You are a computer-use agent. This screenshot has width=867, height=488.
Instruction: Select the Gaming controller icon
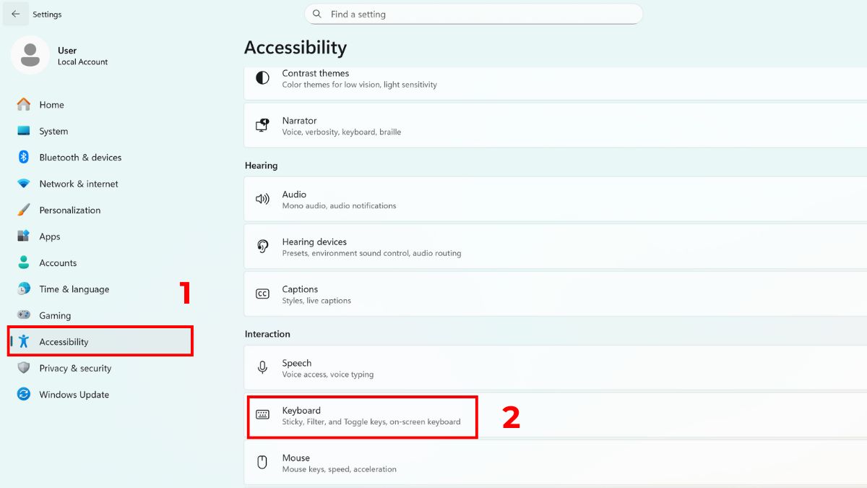point(22,315)
